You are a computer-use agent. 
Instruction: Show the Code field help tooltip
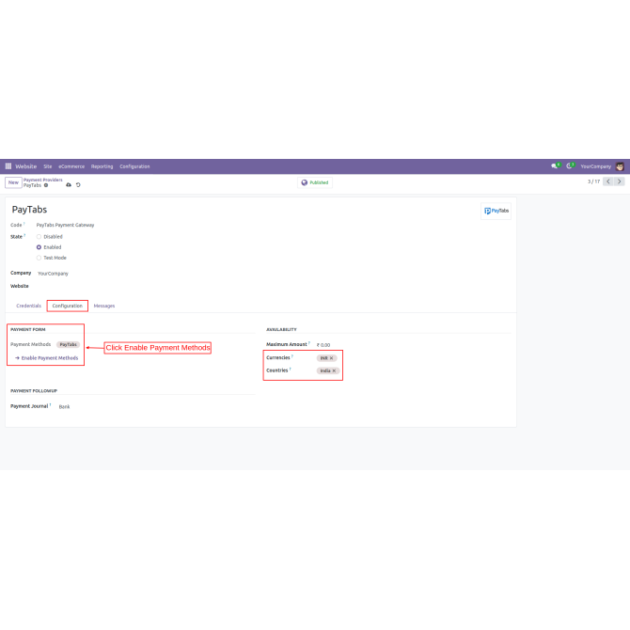point(24,224)
